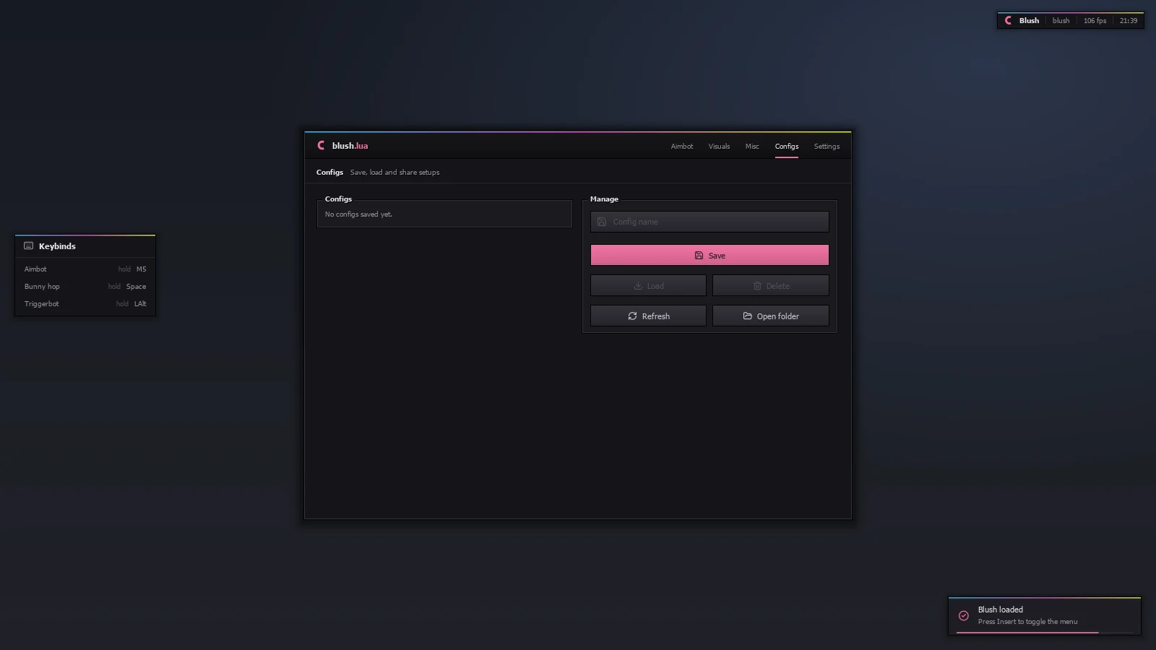Click the Load config button
1156x650 pixels.
(648, 285)
